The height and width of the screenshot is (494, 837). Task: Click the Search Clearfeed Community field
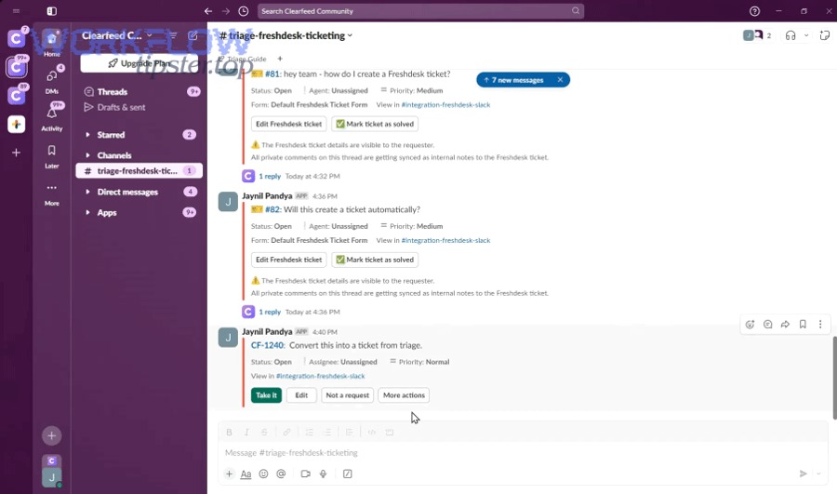coord(420,11)
